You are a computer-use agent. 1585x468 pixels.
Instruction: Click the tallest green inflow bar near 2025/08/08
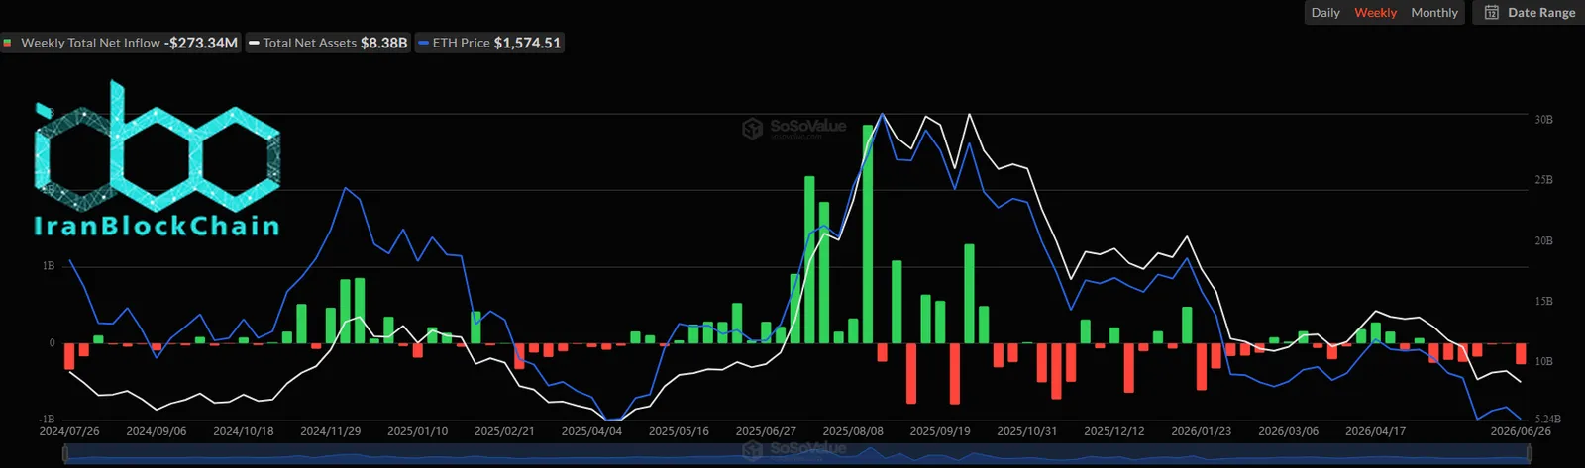868,234
